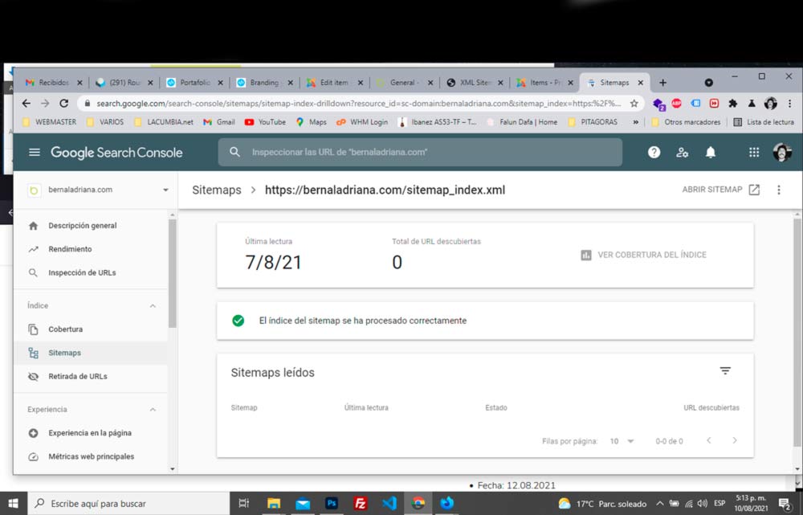
Task: Click the Sitemaps breadcrumb link
Action: pyautogui.click(x=216, y=190)
